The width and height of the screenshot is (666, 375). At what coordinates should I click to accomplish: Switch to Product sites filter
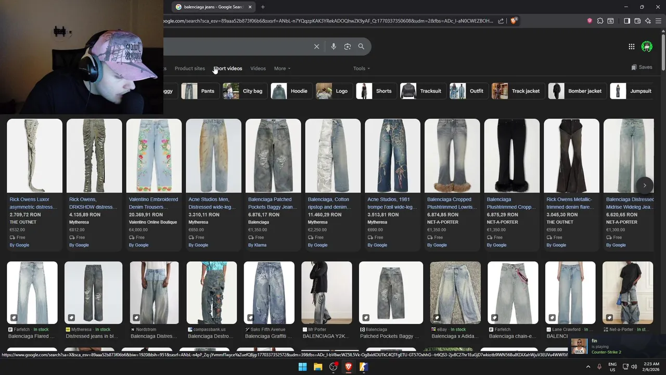point(189,68)
